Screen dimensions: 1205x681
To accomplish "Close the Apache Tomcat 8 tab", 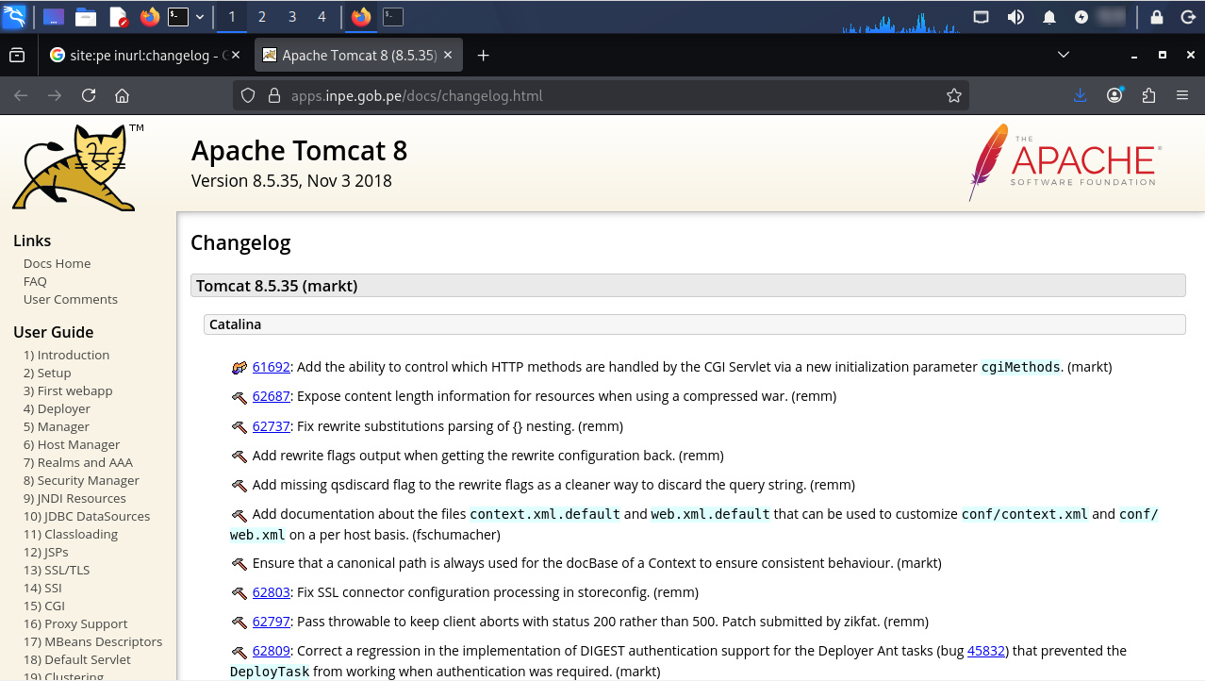I will [x=448, y=56].
